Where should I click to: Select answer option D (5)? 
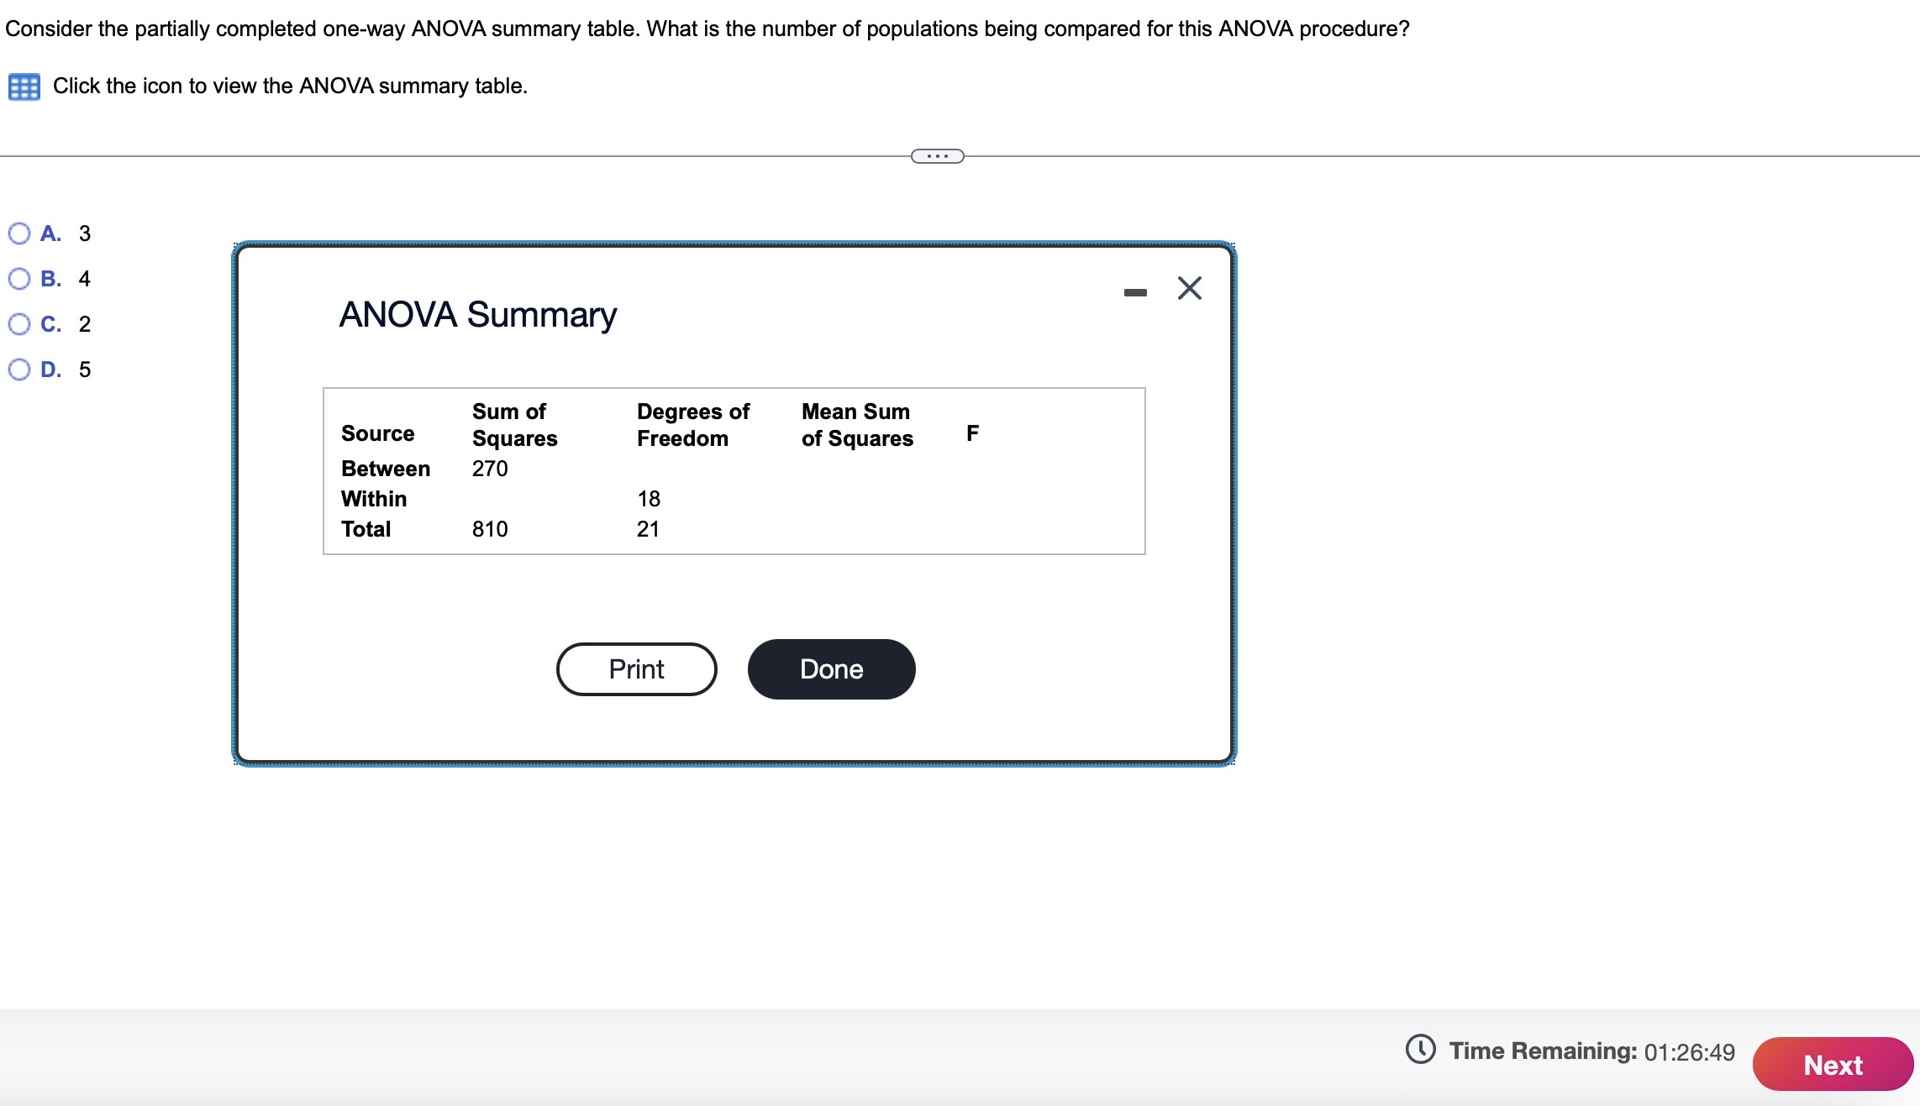click(18, 370)
